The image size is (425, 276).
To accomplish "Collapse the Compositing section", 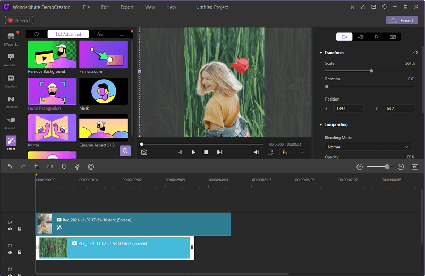I will pyautogui.click(x=321, y=124).
